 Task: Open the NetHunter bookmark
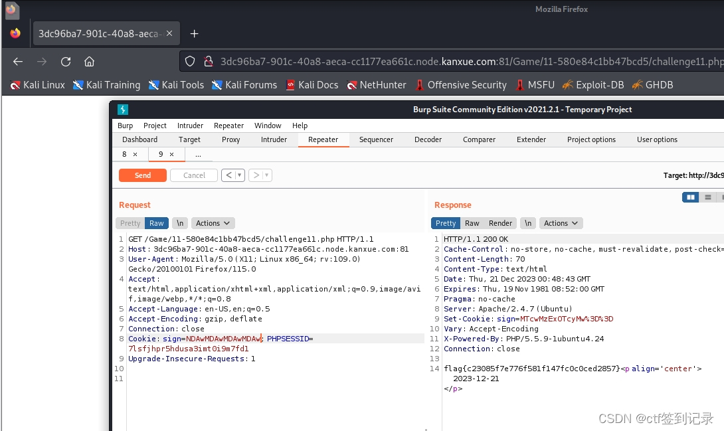377,85
